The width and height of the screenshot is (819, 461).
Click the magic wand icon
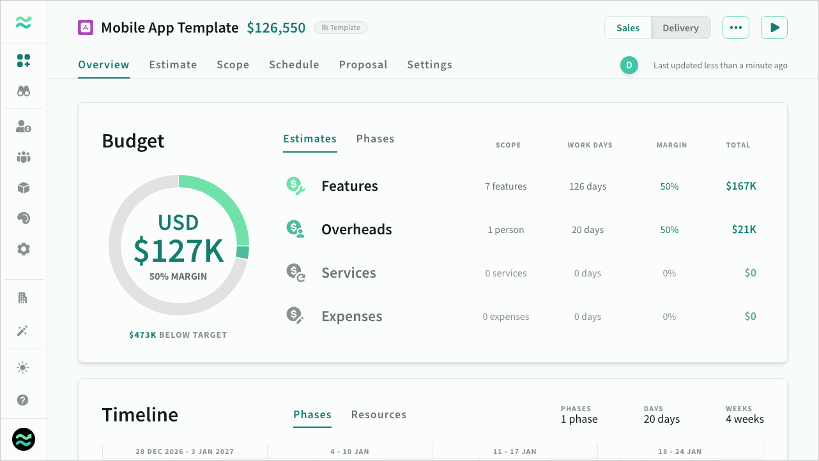[x=24, y=331]
